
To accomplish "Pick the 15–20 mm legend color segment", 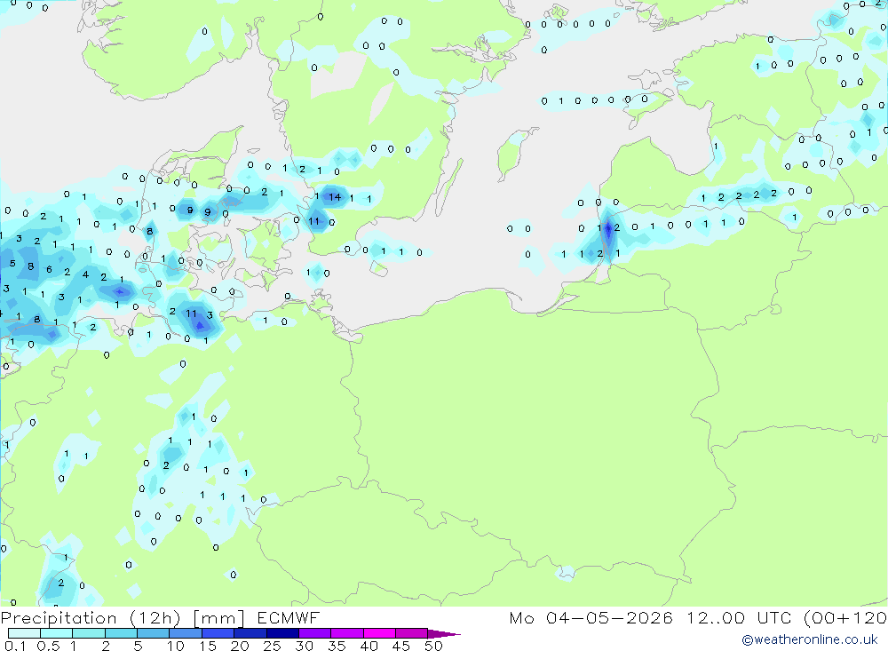I will [218, 633].
